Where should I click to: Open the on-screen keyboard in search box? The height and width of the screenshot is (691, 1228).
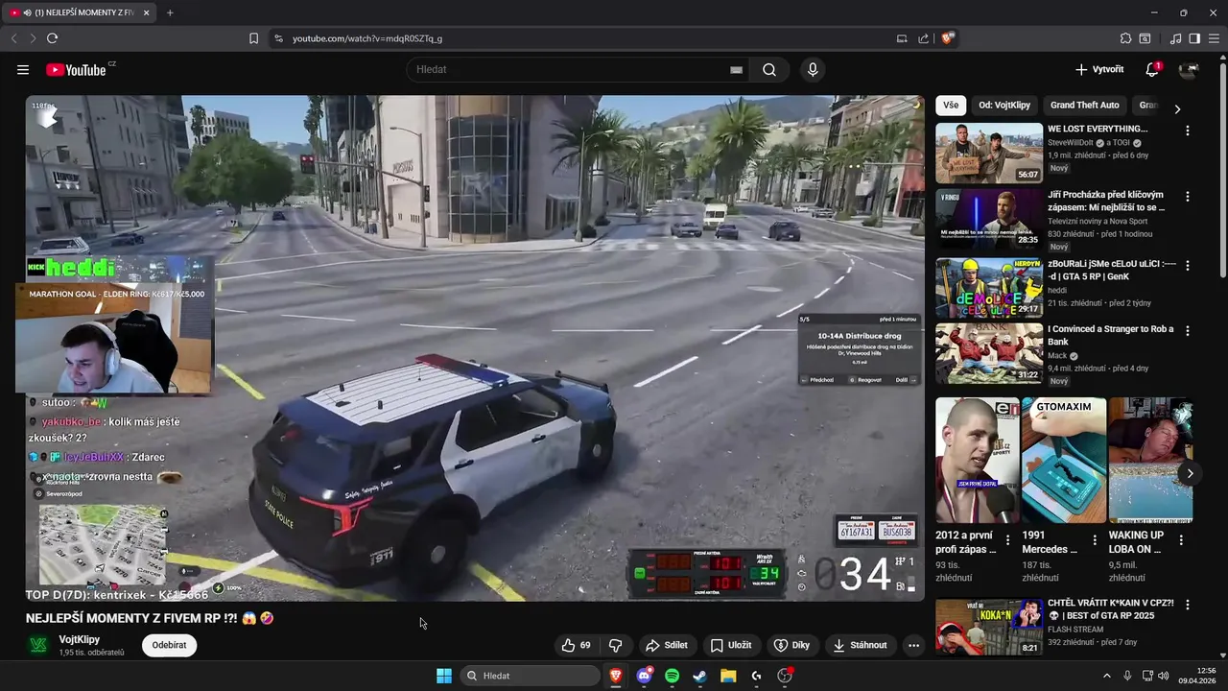(x=736, y=70)
